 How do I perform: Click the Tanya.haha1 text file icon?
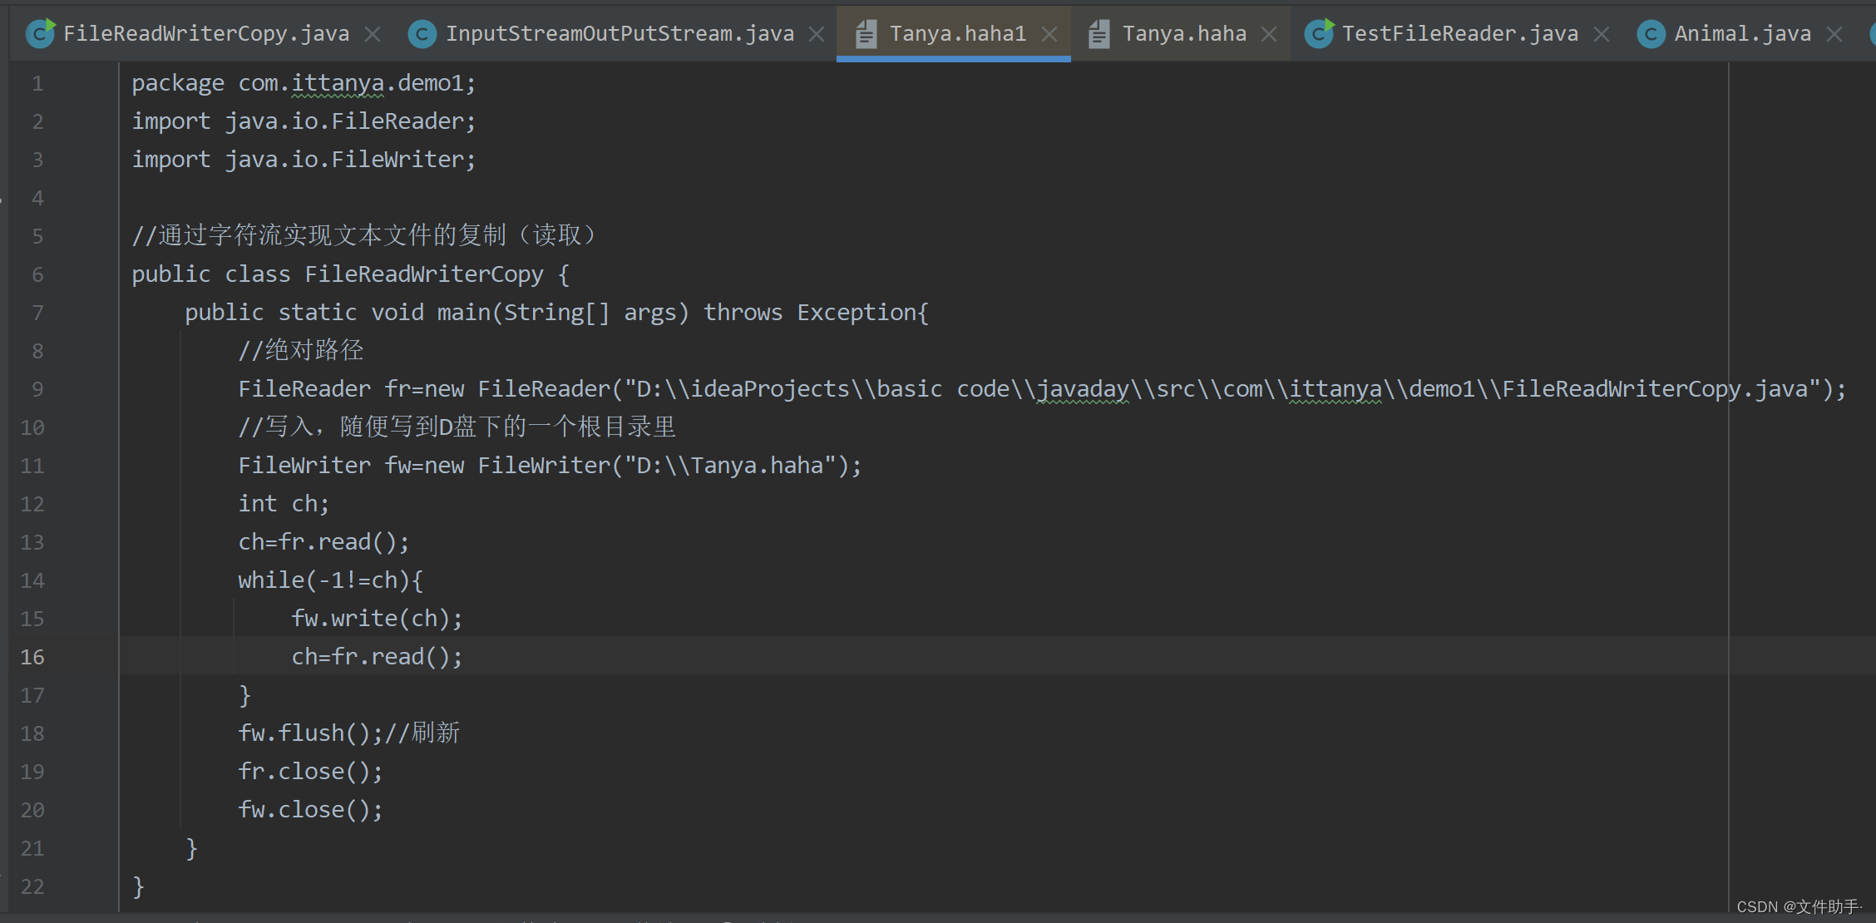(x=866, y=33)
